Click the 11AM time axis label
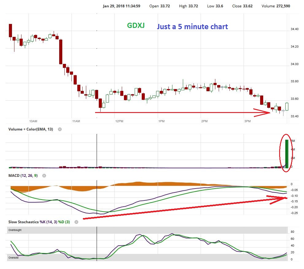Screen dimensions: 304x269 click(x=76, y=121)
